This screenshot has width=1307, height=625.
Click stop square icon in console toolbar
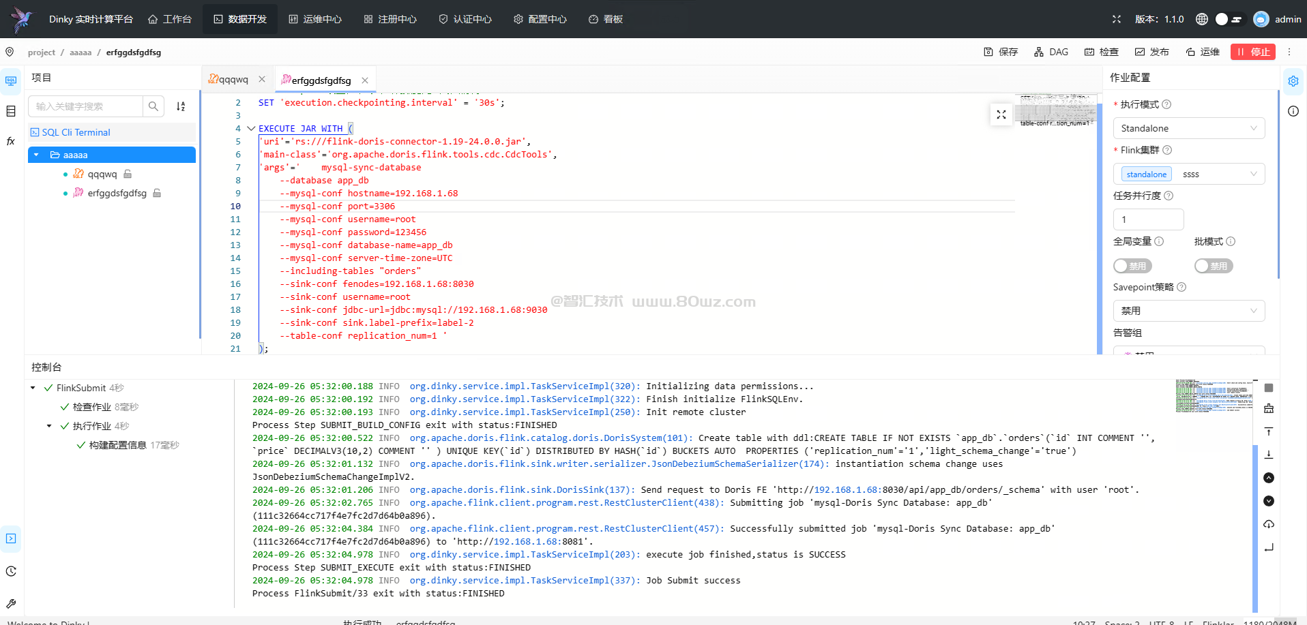tap(1269, 388)
